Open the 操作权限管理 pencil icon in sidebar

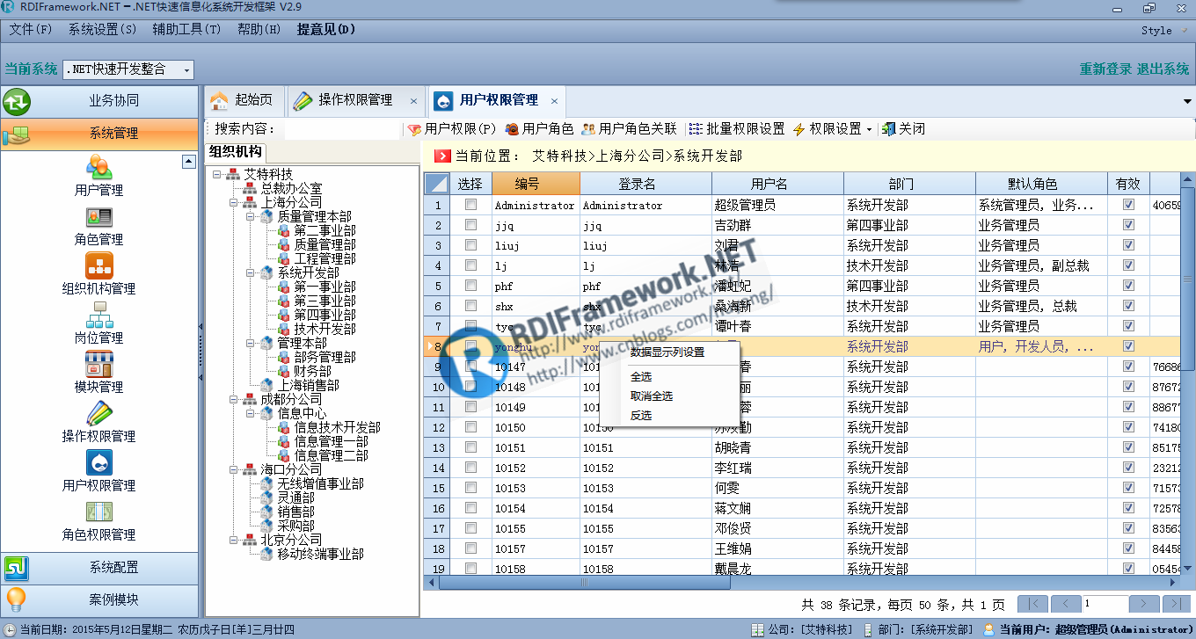click(98, 413)
